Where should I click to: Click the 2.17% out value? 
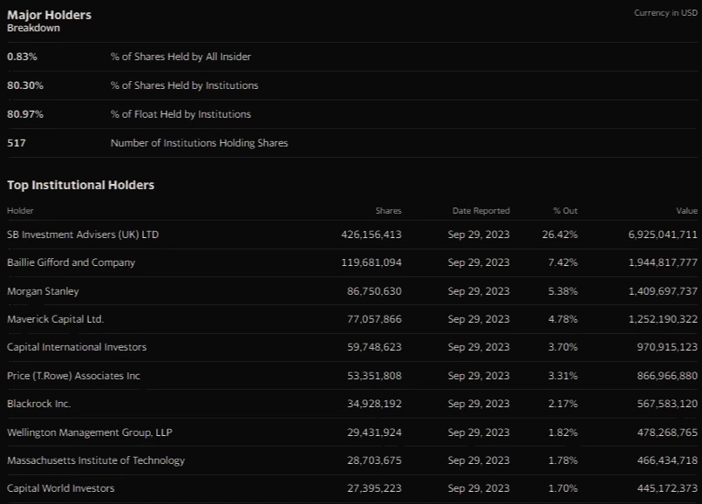[x=562, y=404]
